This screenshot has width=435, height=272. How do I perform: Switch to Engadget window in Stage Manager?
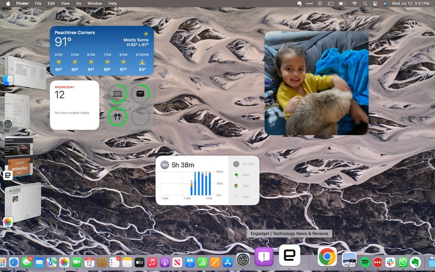click(19, 157)
